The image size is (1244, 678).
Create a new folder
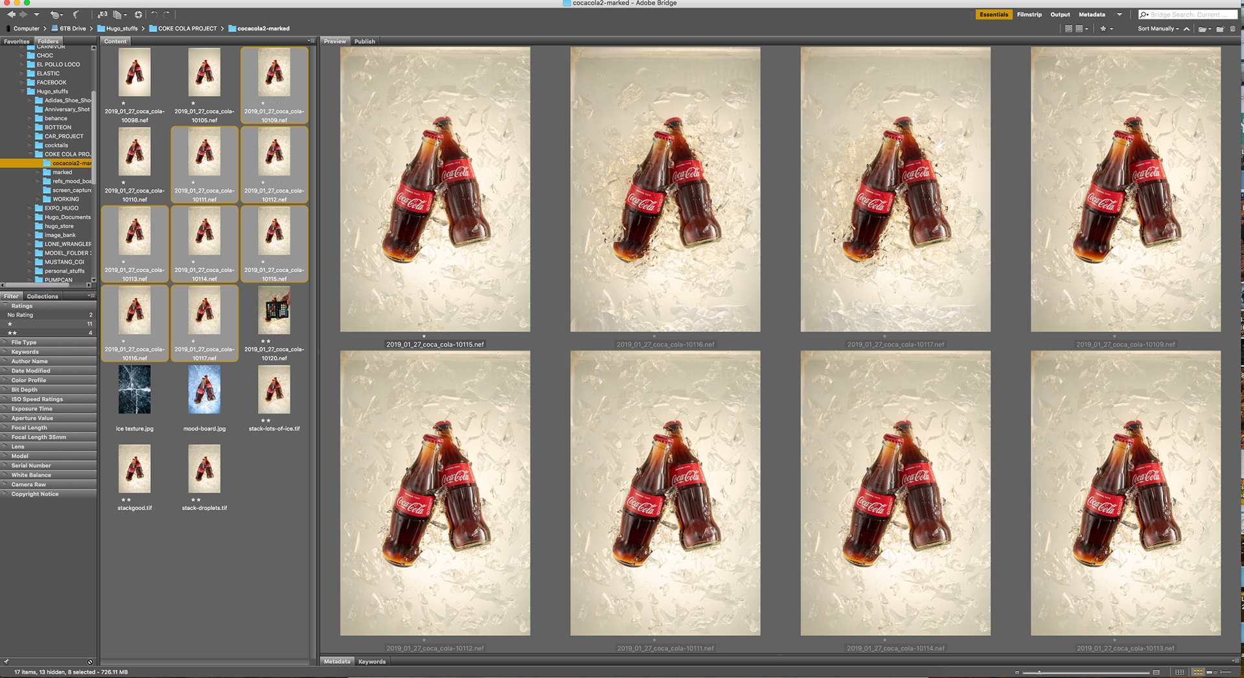[1220, 29]
